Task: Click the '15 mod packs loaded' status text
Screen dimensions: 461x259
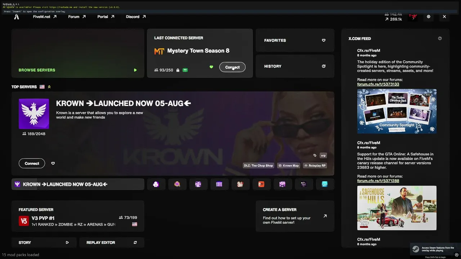Action: pos(21,255)
